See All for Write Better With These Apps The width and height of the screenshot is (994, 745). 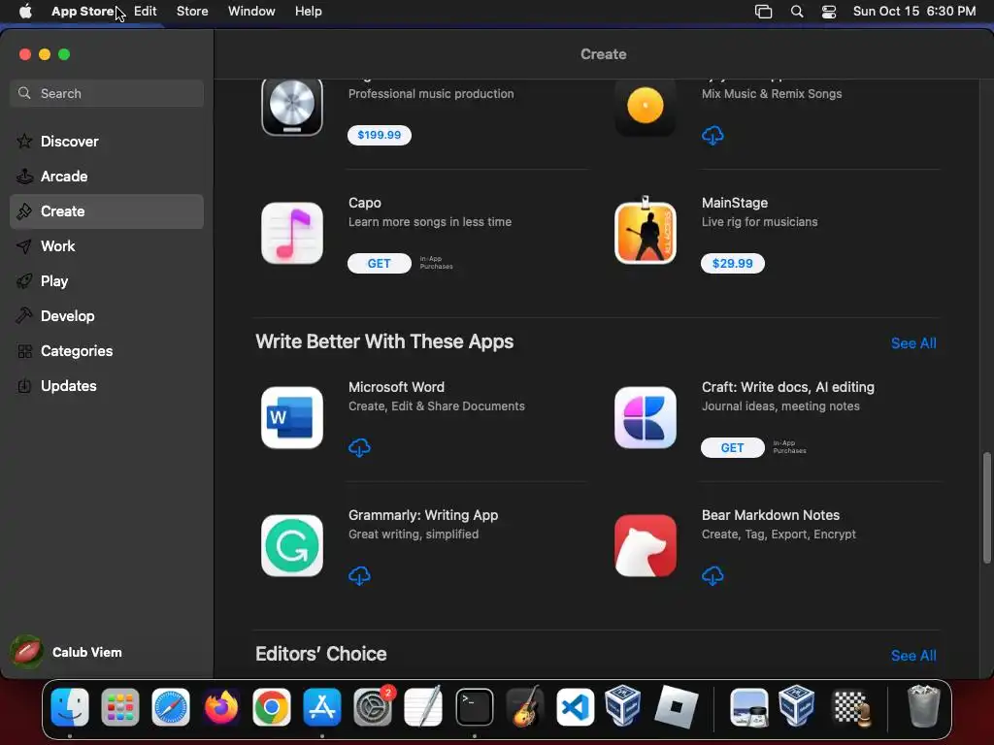click(x=912, y=343)
